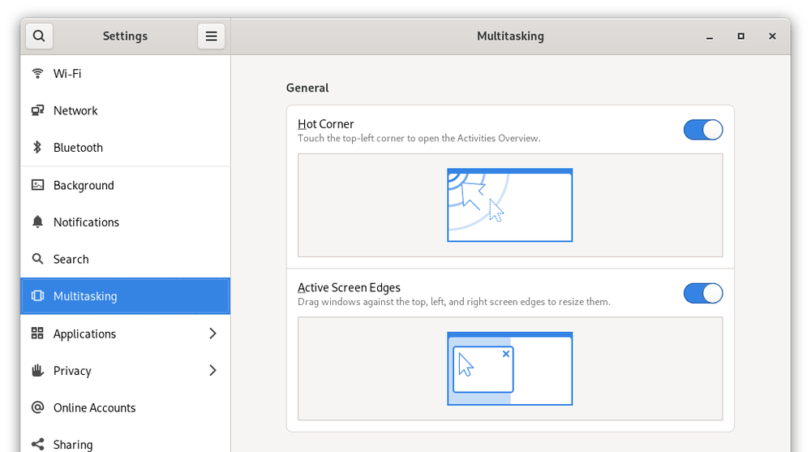Click the Hot Corner label text
Image resolution: width=811 pixels, height=452 pixels.
[326, 124]
